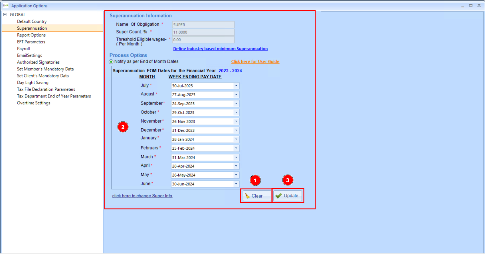Image resolution: width=485 pixels, height=254 pixels.
Task: Select Day Light Saving option
Action: tap(33, 83)
